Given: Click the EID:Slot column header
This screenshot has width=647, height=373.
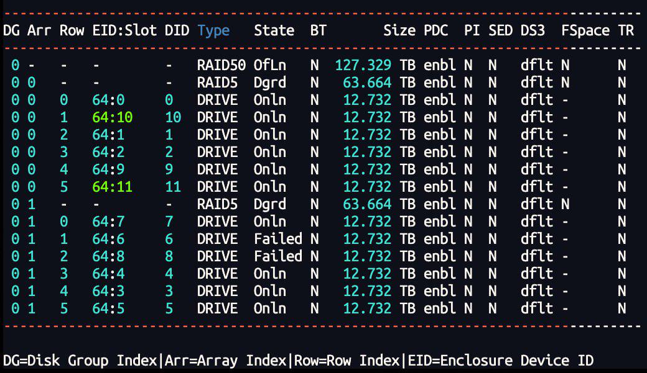Looking at the screenshot, I should (x=124, y=30).
